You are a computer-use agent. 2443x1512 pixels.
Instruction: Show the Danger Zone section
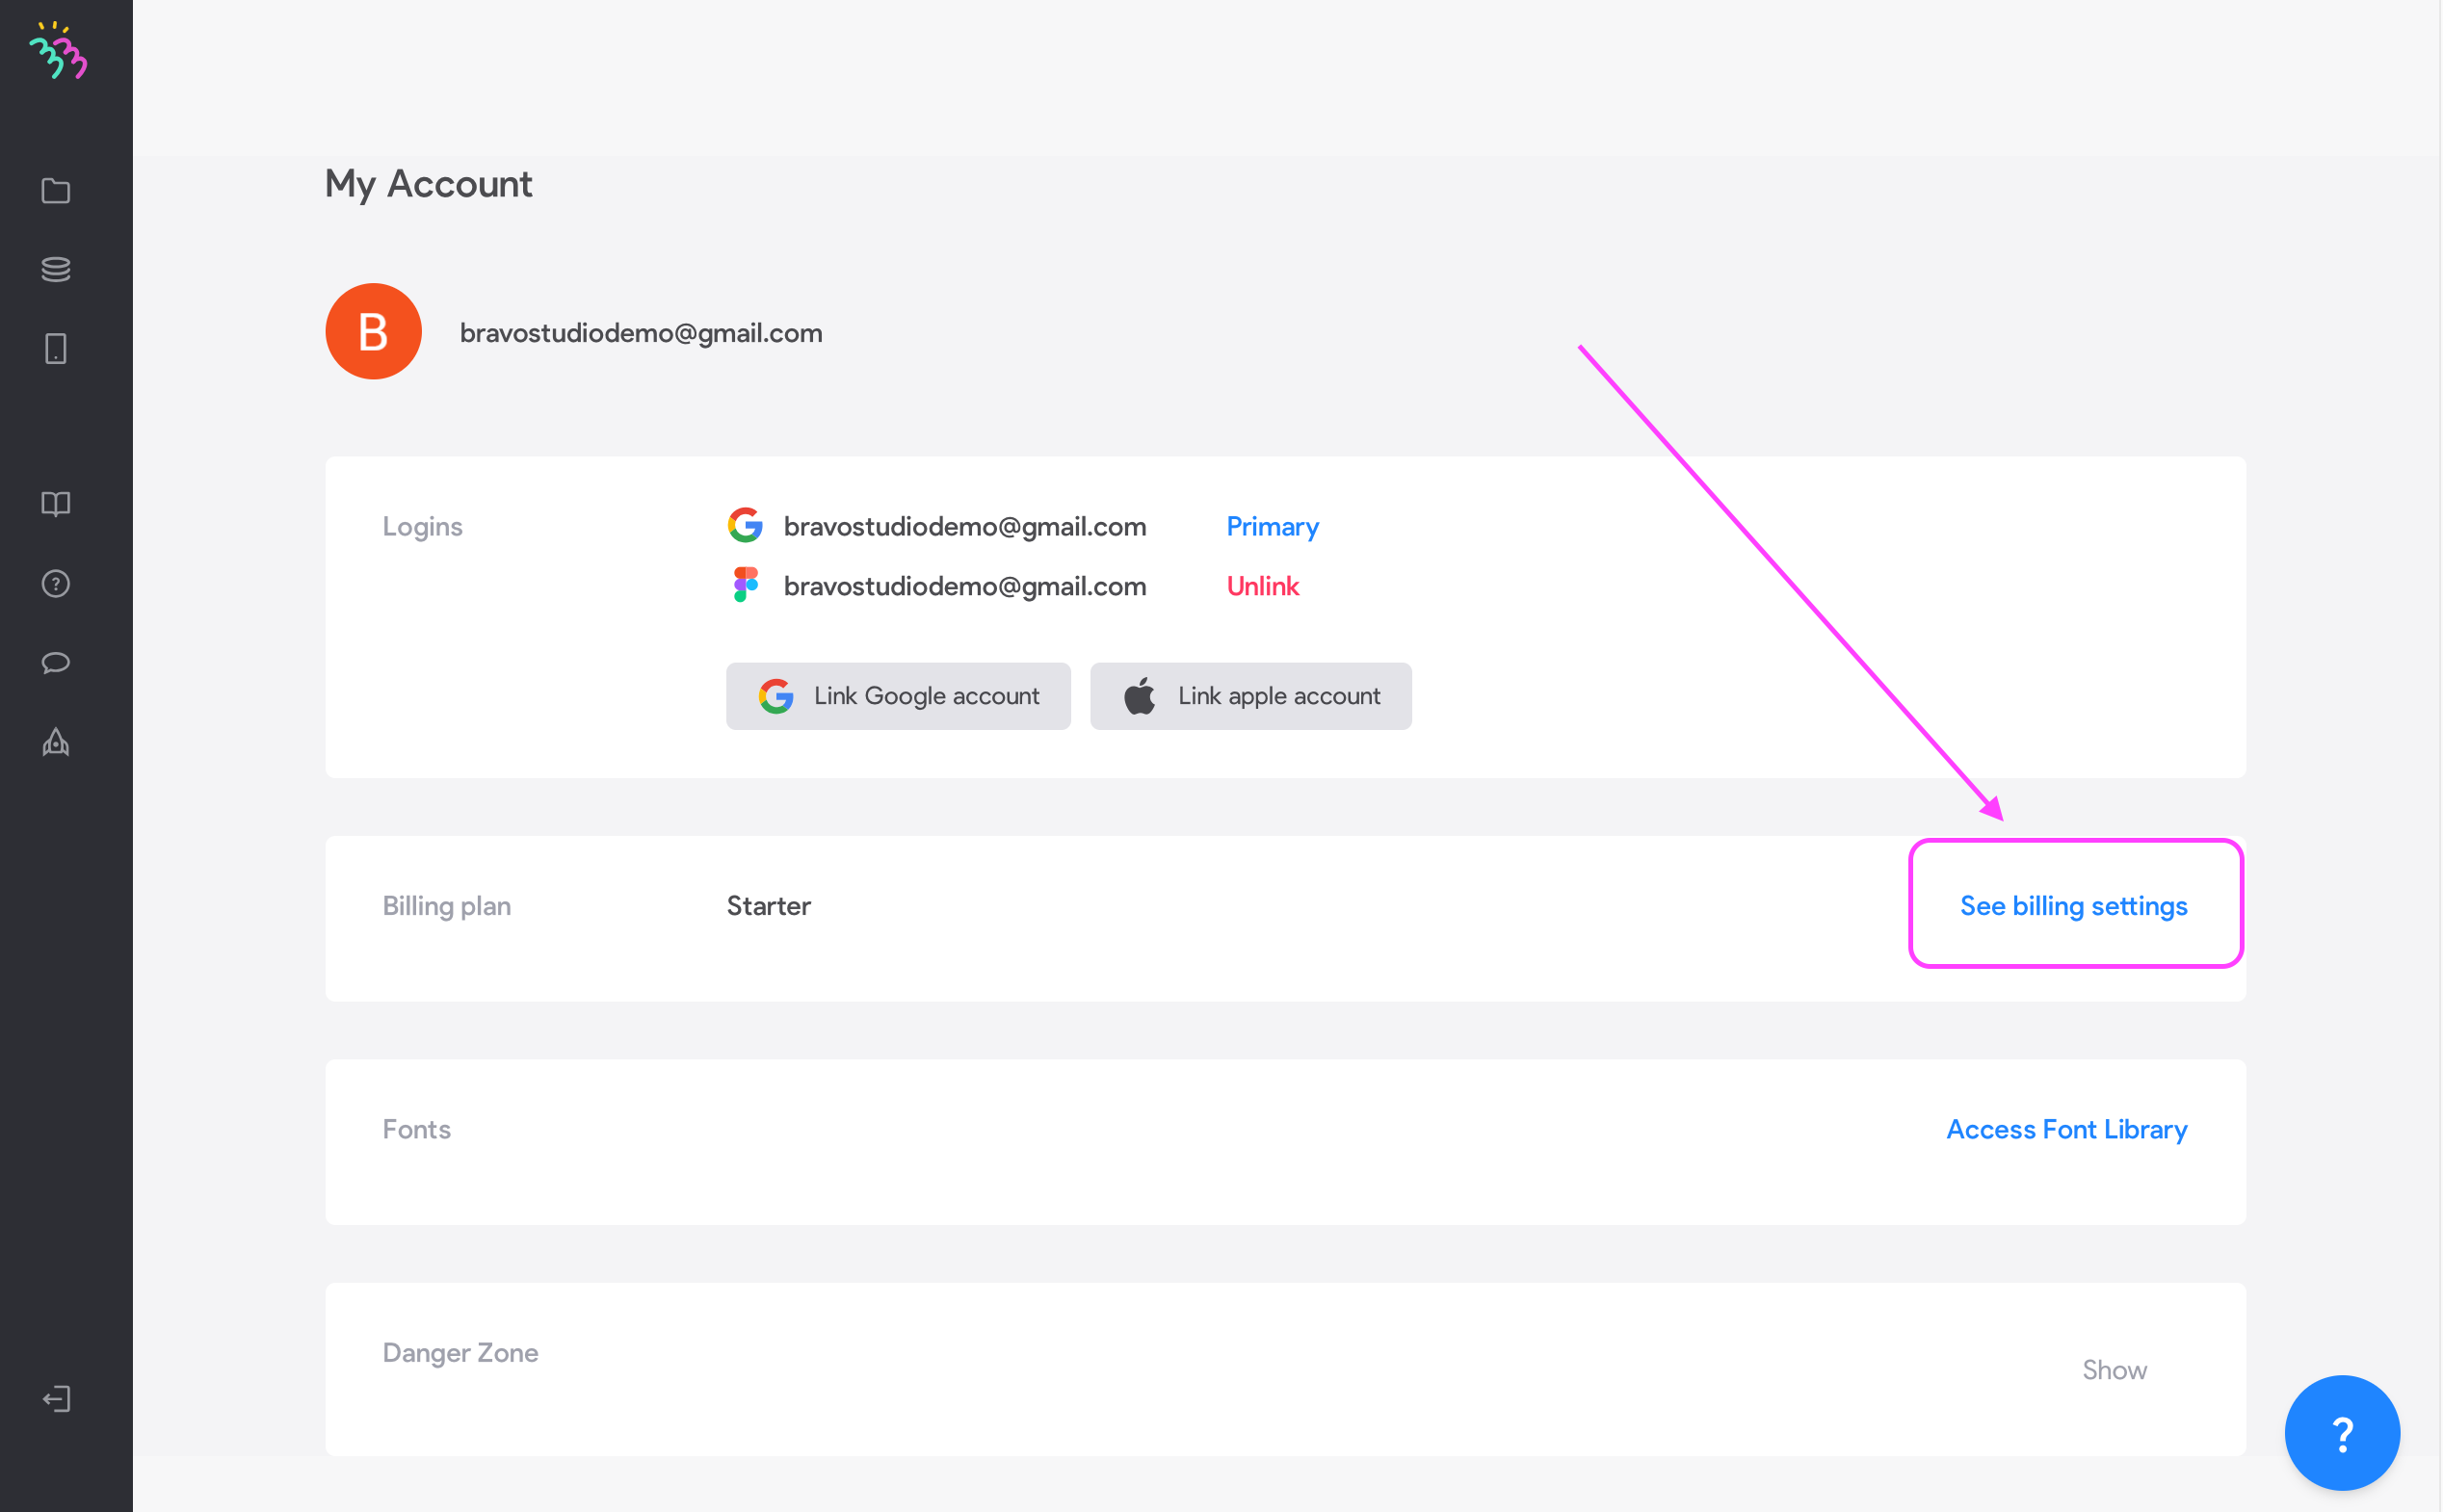[x=2114, y=1370]
